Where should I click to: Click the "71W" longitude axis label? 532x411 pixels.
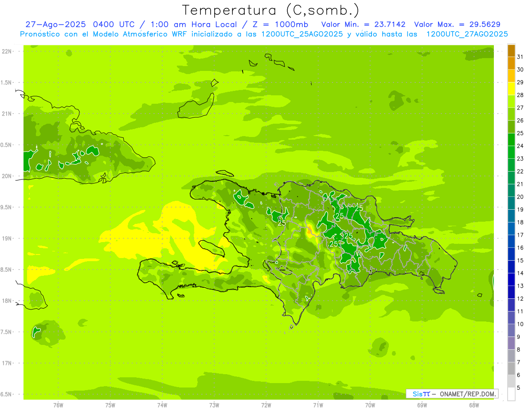click(318, 405)
